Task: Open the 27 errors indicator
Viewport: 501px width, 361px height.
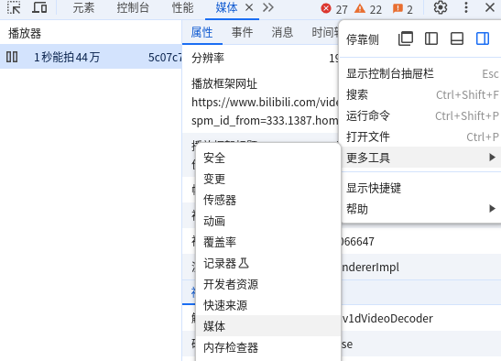Action: 334,8
